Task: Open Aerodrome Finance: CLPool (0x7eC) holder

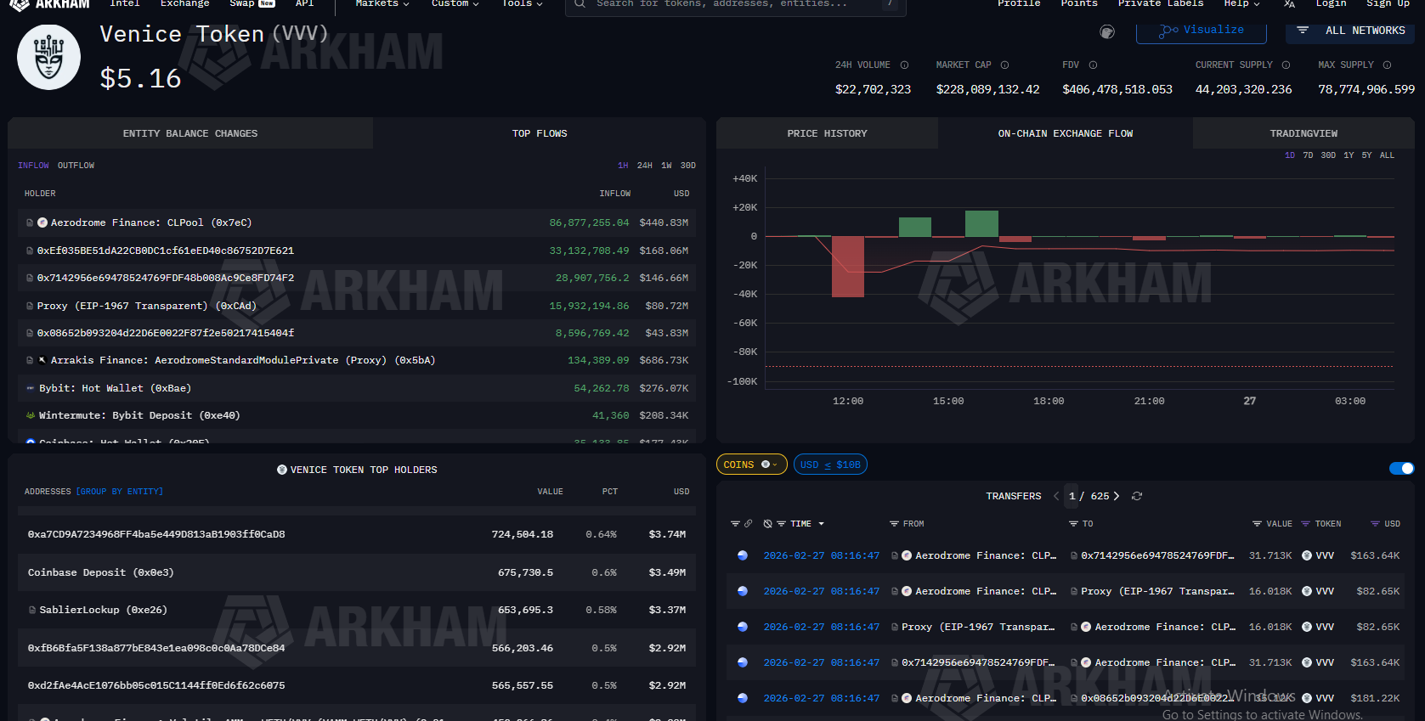Action: pyautogui.click(x=151, y=222)
